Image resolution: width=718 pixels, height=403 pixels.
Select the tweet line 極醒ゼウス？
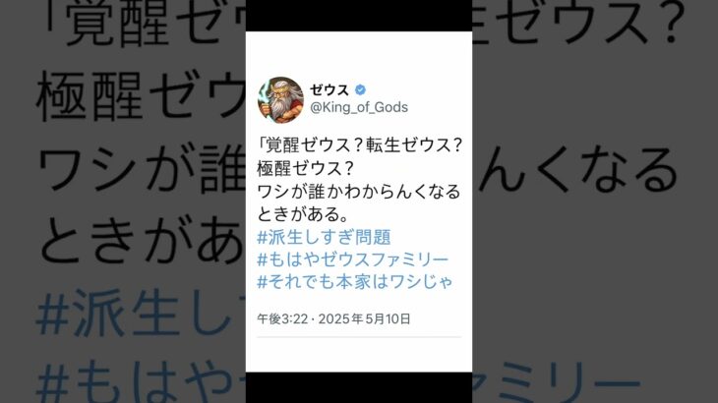coord(306,168)
